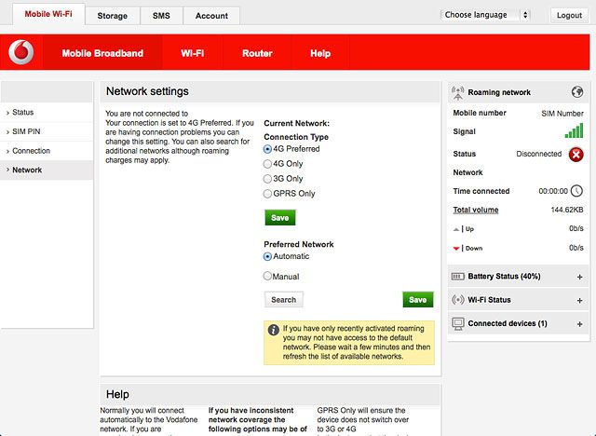Open the Wi-Fi menu in red bar
This screenshot has width=596, height=436.
(193, 53)
